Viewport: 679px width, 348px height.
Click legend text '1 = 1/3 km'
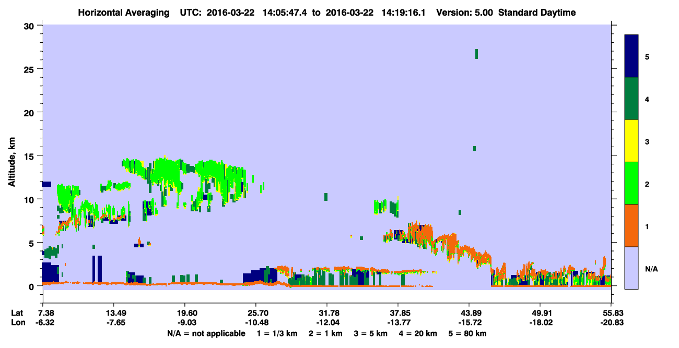pyautogui.click(x=276, y=333)
